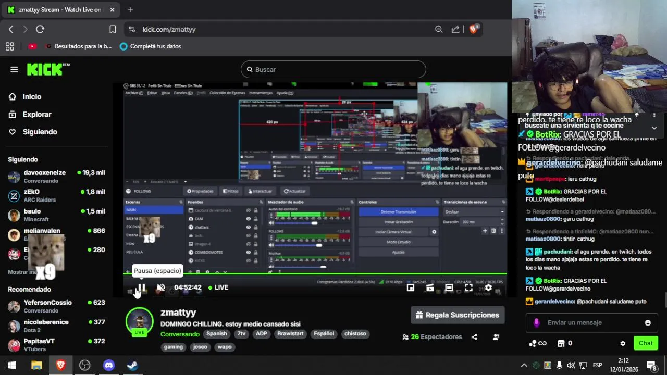Open recommended channel YefersonCossio
Viewport: 667px width, 375px height.
pyautogui.click(x=56, y=306)
